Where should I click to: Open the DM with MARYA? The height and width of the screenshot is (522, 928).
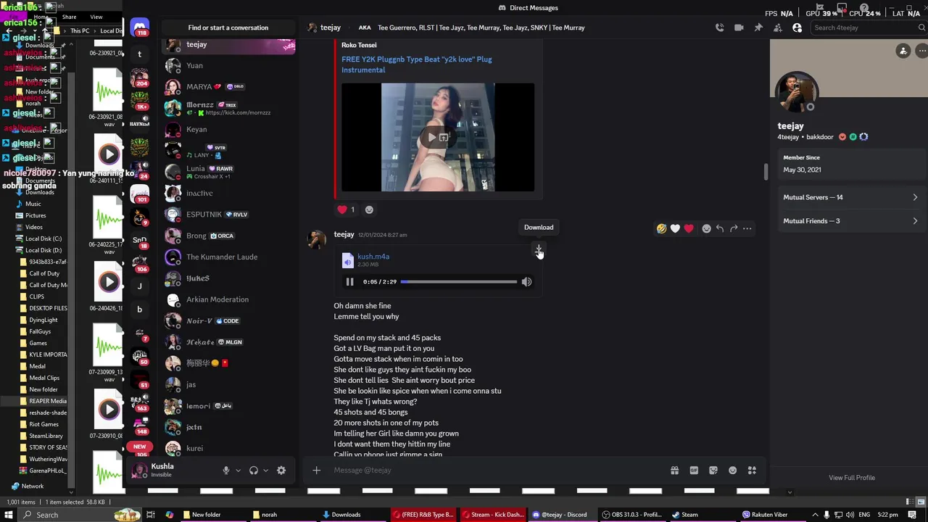tap(228, 87)
